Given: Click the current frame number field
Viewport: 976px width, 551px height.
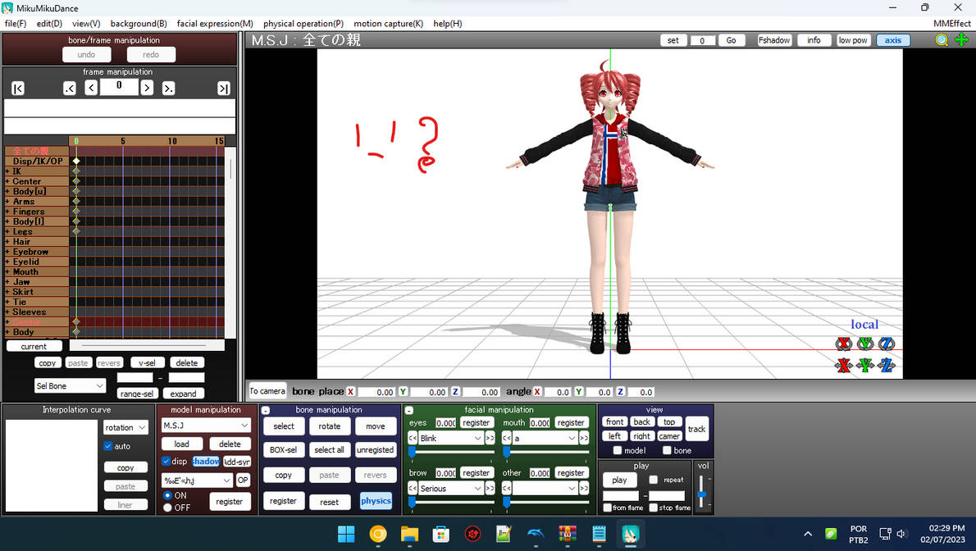Looking at the screenshot, I should pyautogui.click(x=119, y=86).
